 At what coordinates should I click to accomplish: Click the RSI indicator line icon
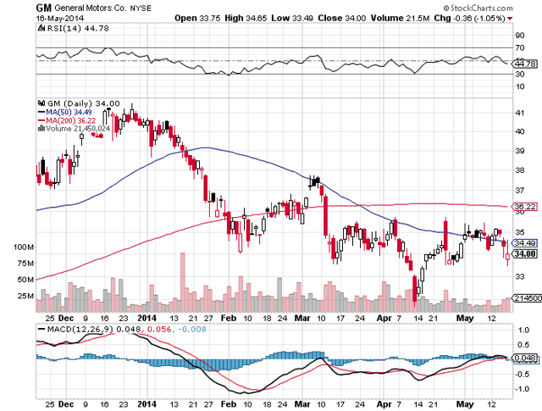coord(41,28)
